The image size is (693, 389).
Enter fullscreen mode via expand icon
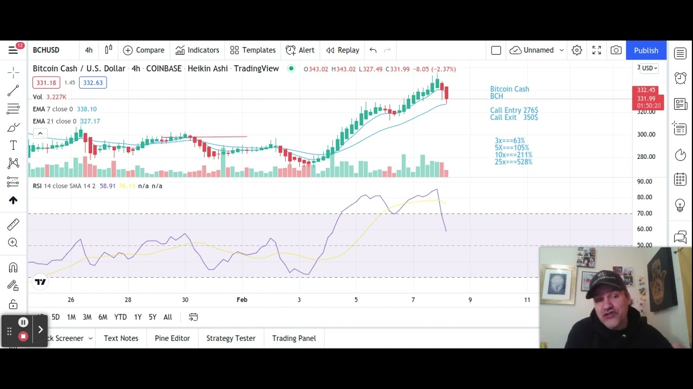click(596, 50)
